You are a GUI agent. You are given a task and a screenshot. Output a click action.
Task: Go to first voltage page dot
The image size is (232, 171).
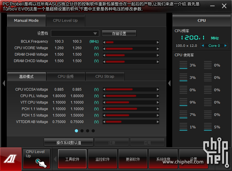(76, 131)
